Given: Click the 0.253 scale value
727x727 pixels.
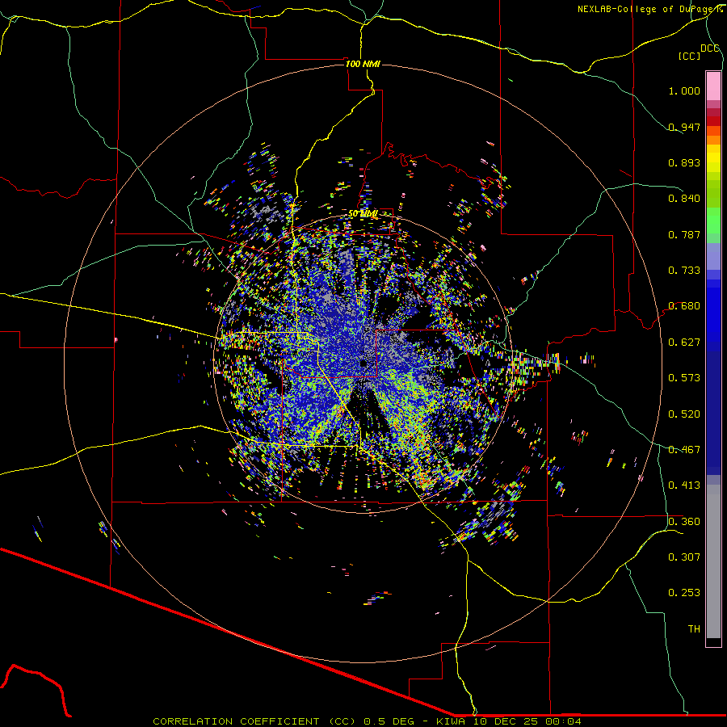Looking at the screenshot, I should (684, 593).
